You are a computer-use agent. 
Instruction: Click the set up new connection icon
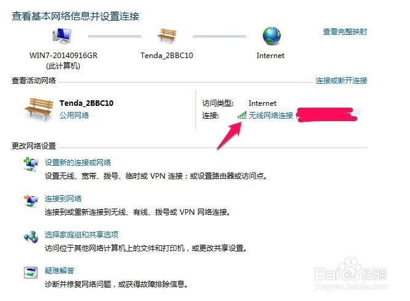pyautogui.click(x=31, y=165)
